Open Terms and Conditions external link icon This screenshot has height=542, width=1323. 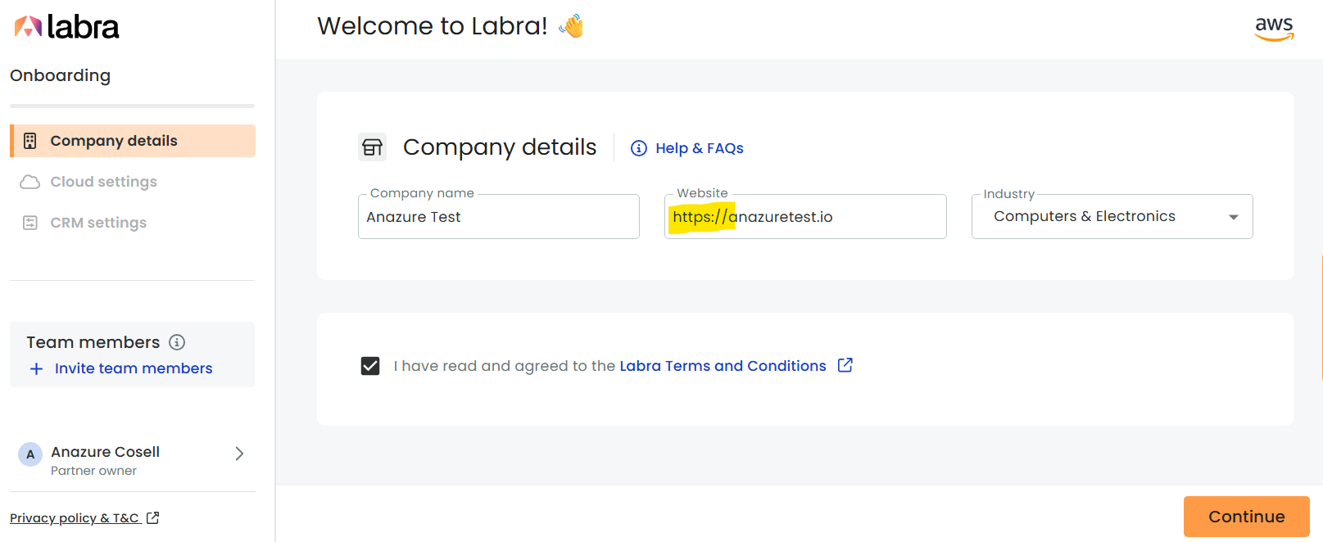[x=845, y=365]
